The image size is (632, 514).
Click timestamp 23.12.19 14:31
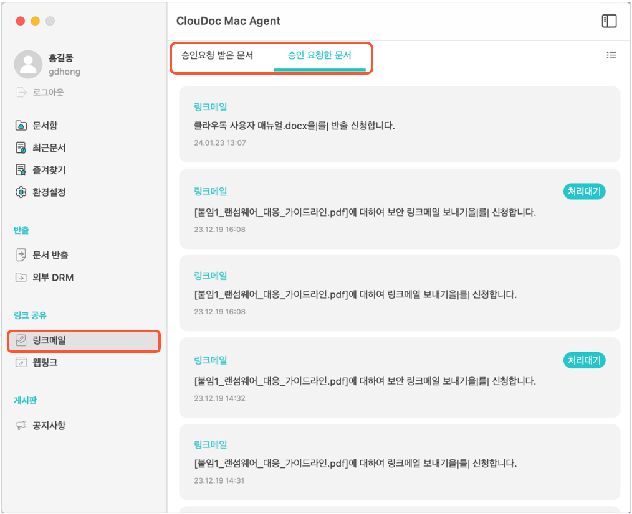pos(219,480)
